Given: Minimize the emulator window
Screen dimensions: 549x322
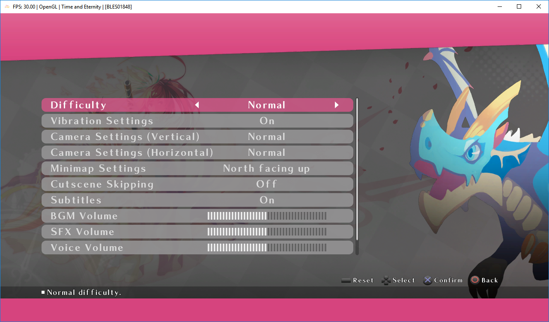Looking at the screenshot, I should 499,6.
